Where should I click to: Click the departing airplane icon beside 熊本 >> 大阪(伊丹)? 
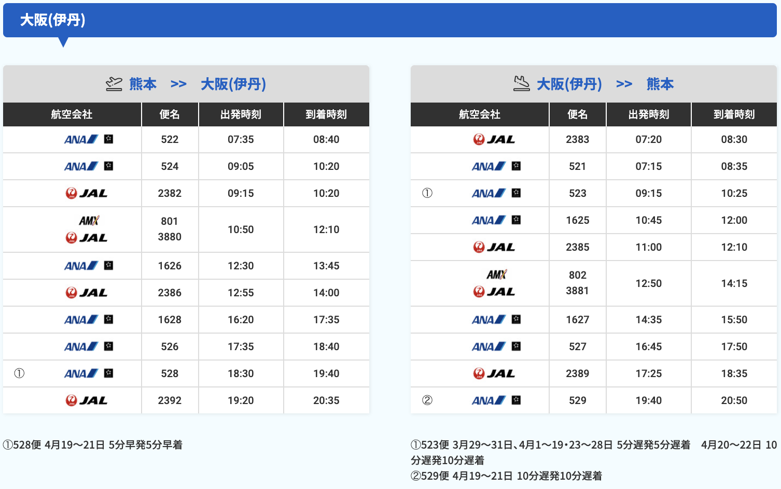(114, 84)
